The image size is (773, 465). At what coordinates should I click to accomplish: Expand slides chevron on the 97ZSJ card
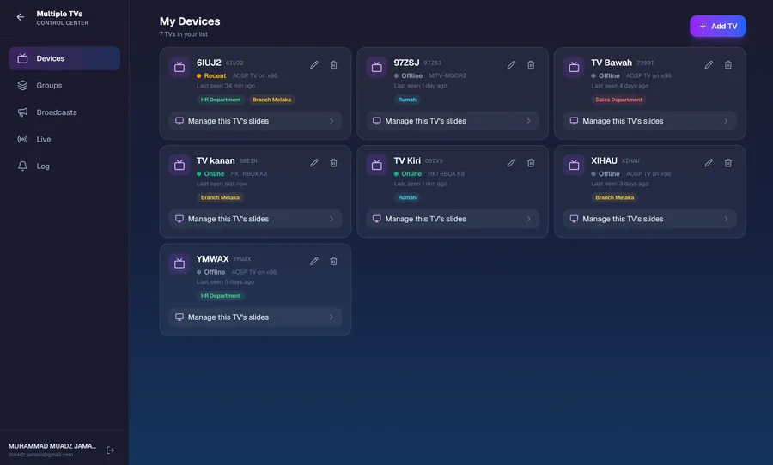coord(528,121)
